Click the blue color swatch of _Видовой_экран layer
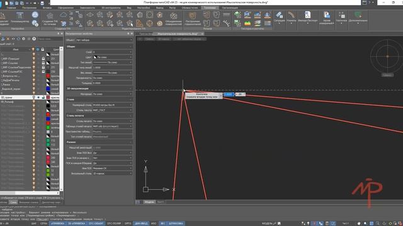403x226 pixels. 48,89
